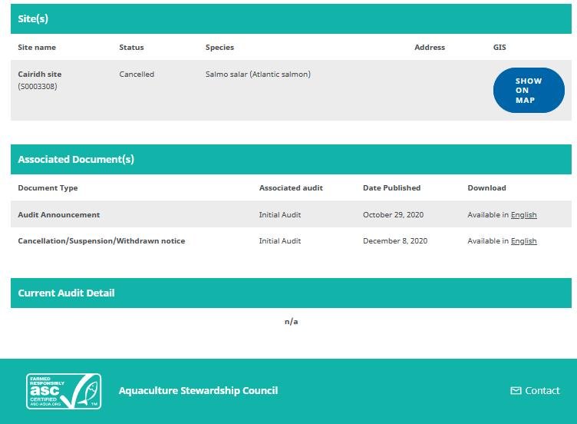This screenshot has width=577, height=424.
Task: Open the Contact link in footer
Action: click(x=542, y=391)
